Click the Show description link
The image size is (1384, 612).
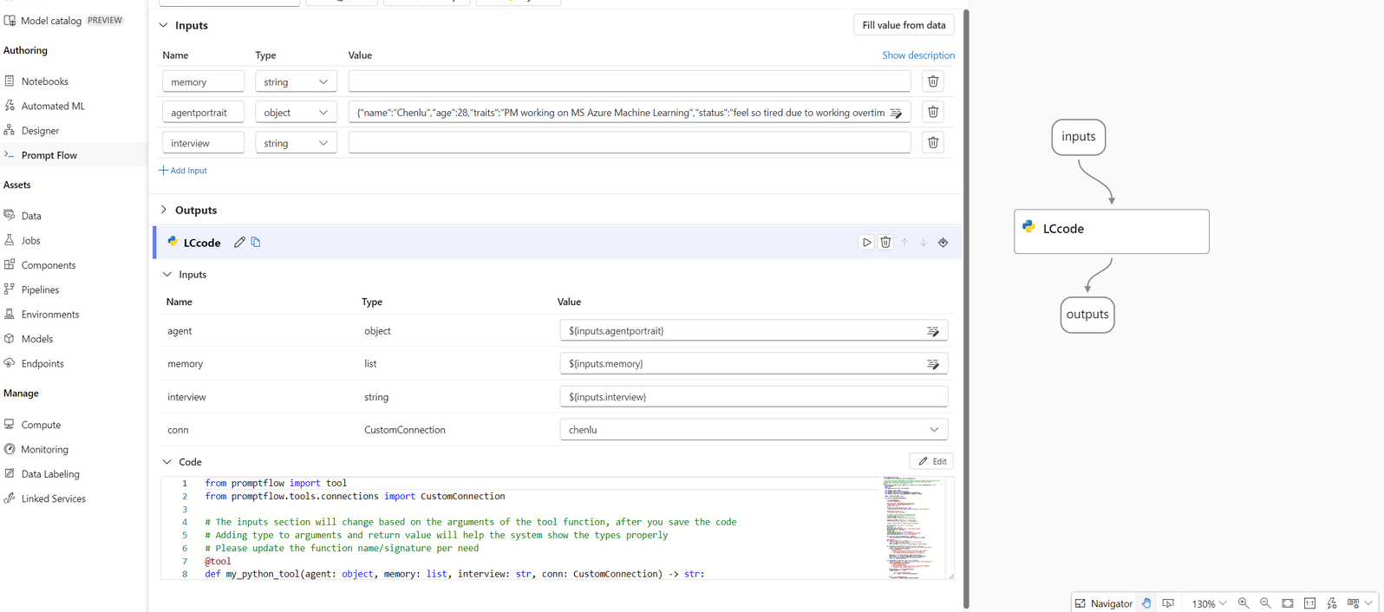pos(917,55)
